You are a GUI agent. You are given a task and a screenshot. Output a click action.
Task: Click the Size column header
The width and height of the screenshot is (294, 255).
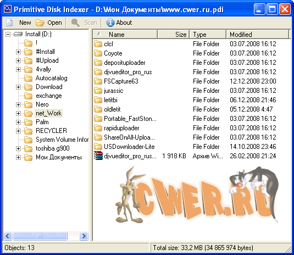point(174,34)
